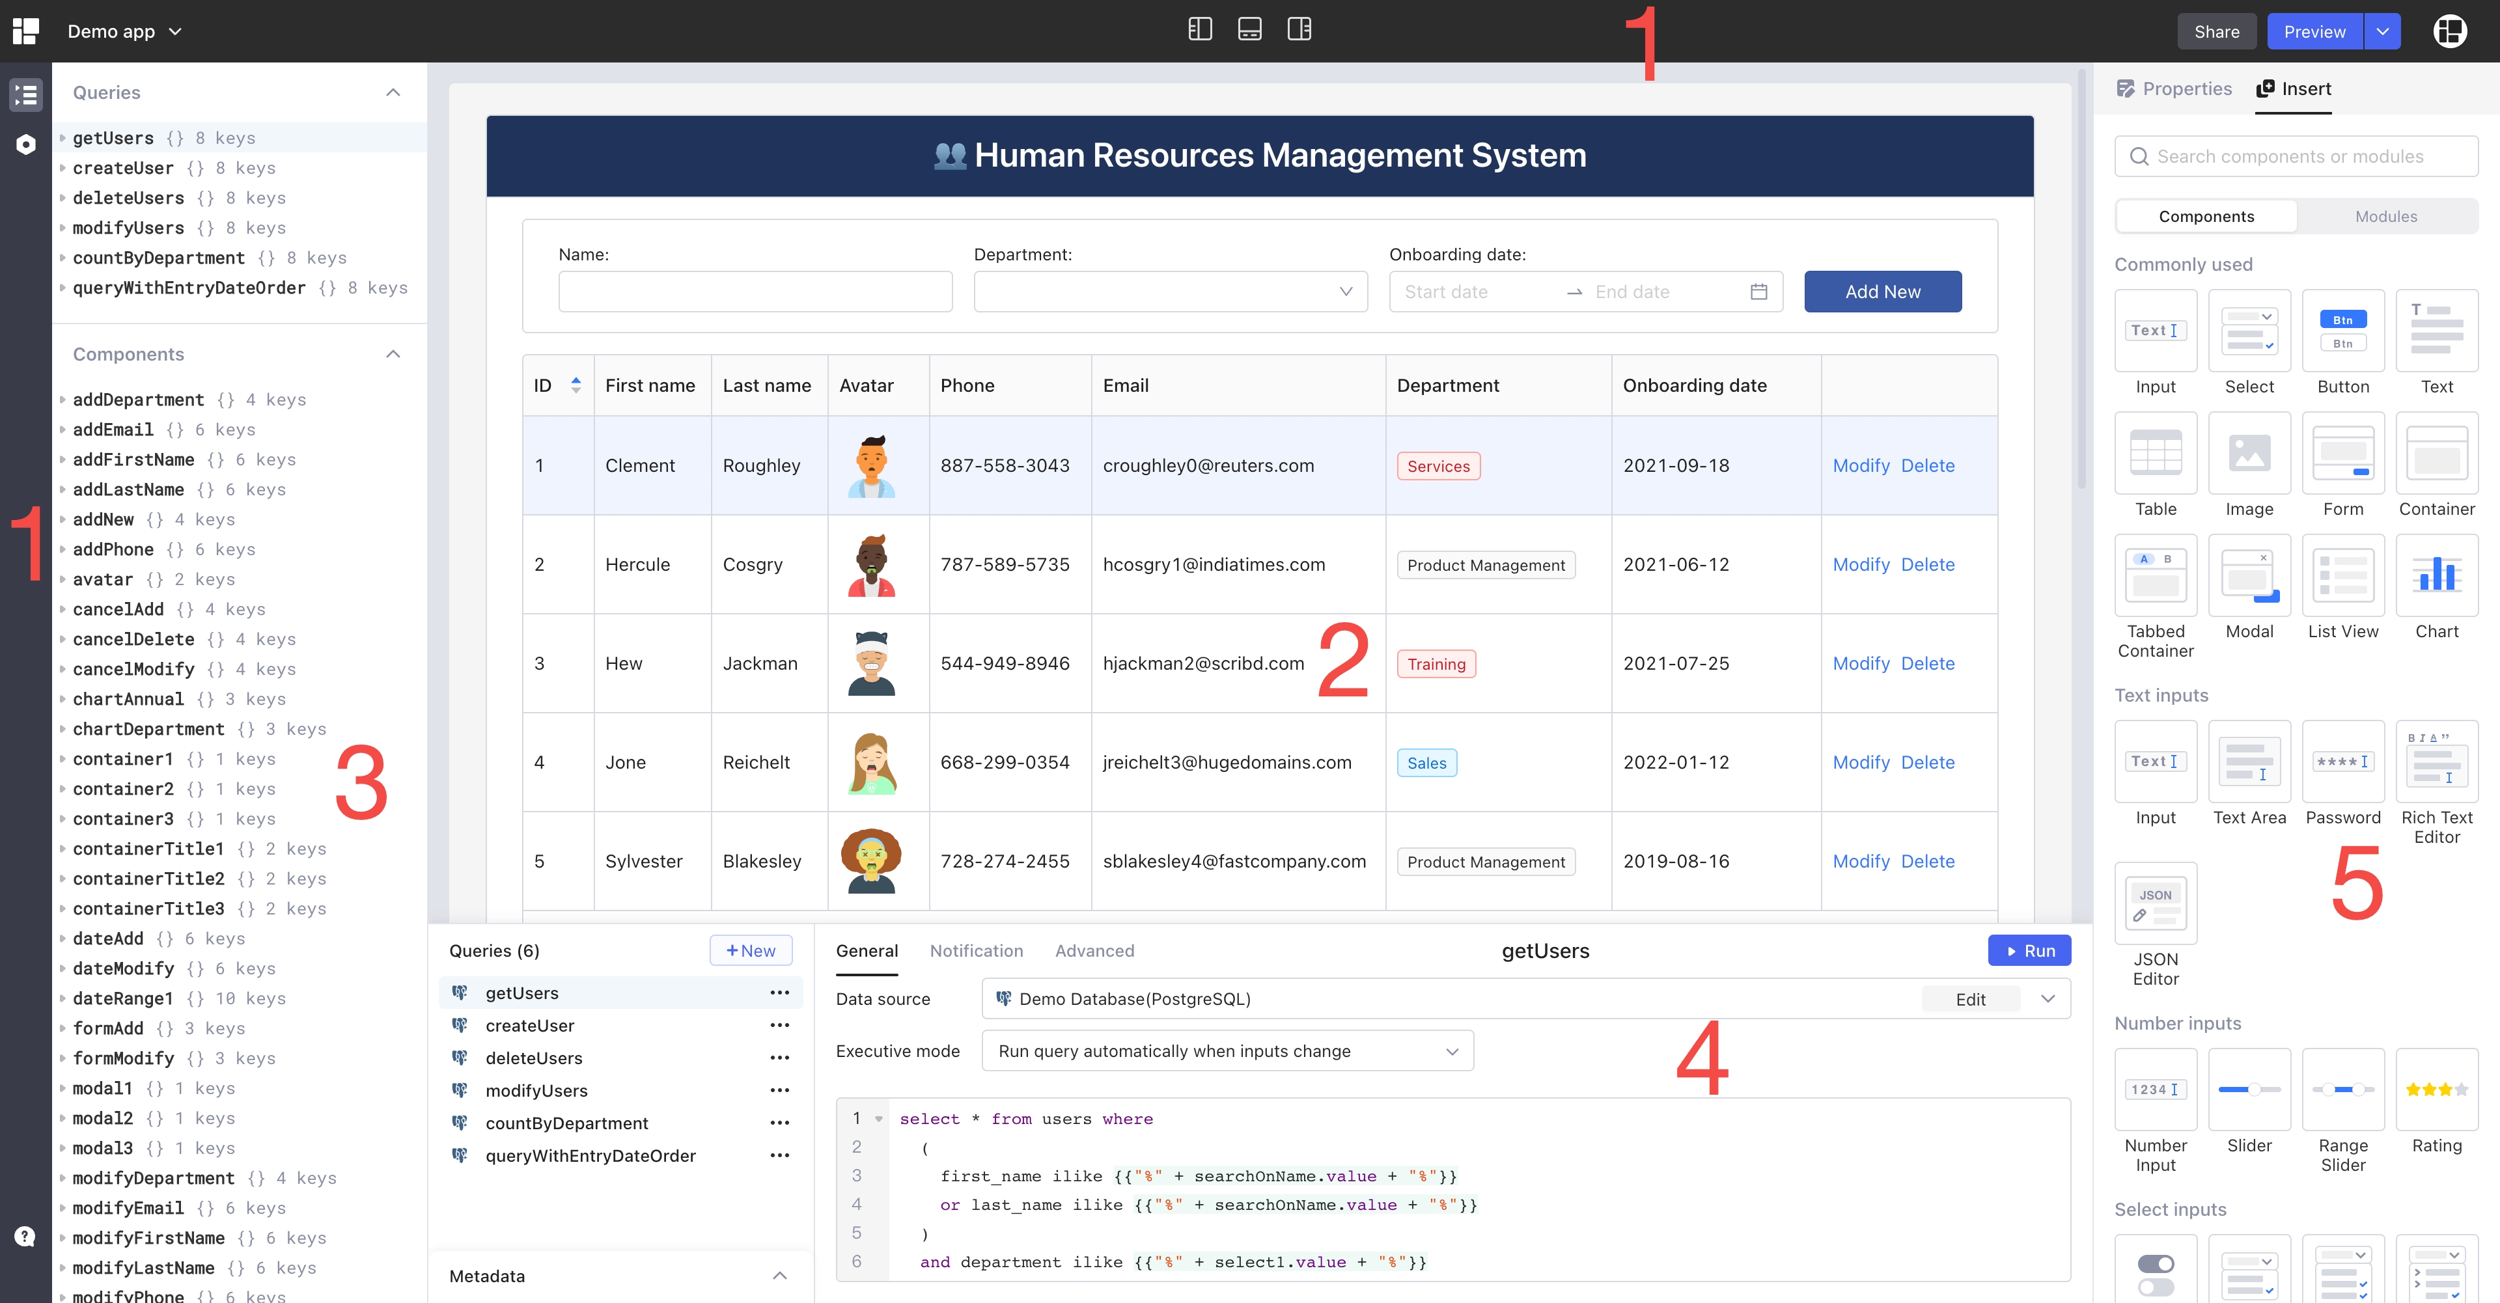Pick the Rating stars component
The height and width of the screenshot is (1303, 2500).
[2436, 1090]
